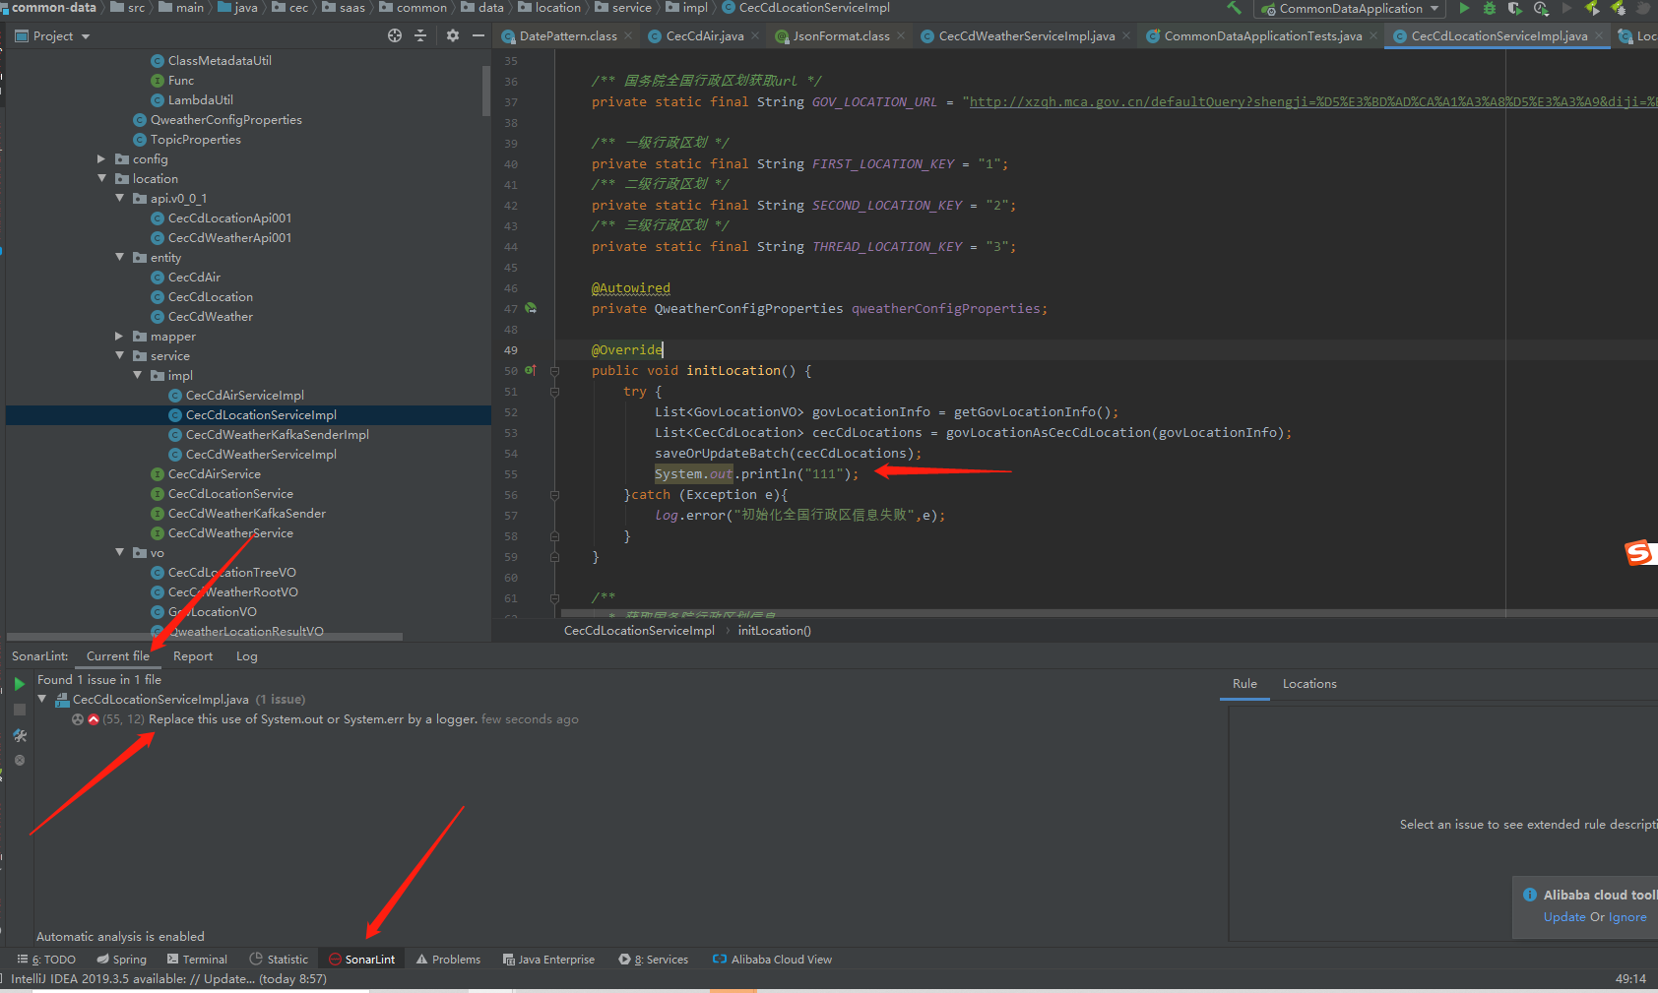This screenshot has width=1658, height=993.
Task: Open SonarLint configure wrench icon
Action: click(19, 735)
